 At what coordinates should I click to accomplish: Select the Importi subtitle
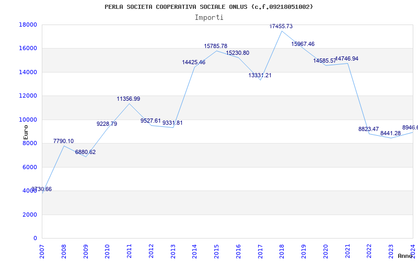coord(209,18)
